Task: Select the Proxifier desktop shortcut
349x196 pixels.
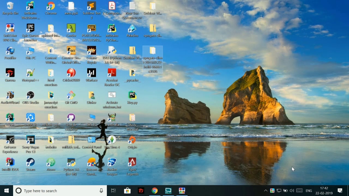Action: coord(10,53)
